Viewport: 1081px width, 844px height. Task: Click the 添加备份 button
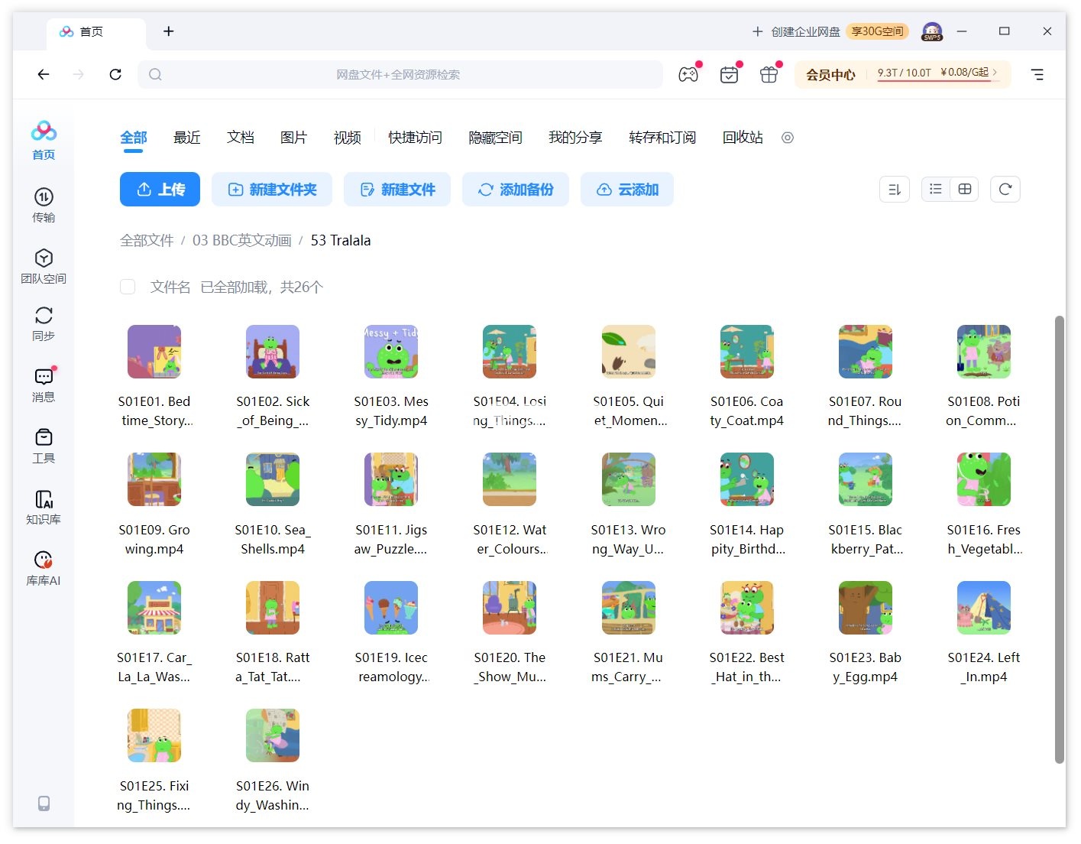tap(516, 190)
